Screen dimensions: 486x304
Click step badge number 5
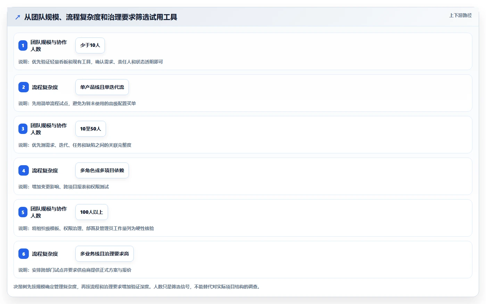tap(23, 212)
